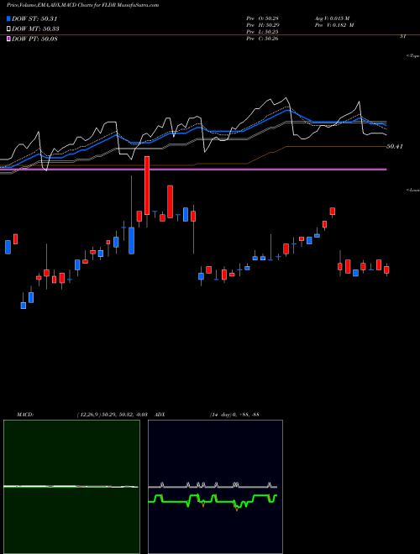Click the blue DOW ST legend swatch
This screenshot has width=420, height=554.
click(9, 19)
